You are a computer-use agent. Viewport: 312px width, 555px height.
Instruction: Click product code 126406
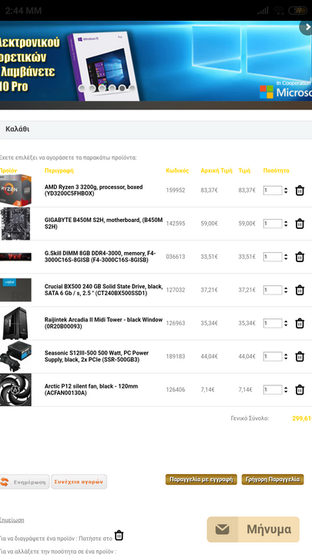[x=176, y=390]
